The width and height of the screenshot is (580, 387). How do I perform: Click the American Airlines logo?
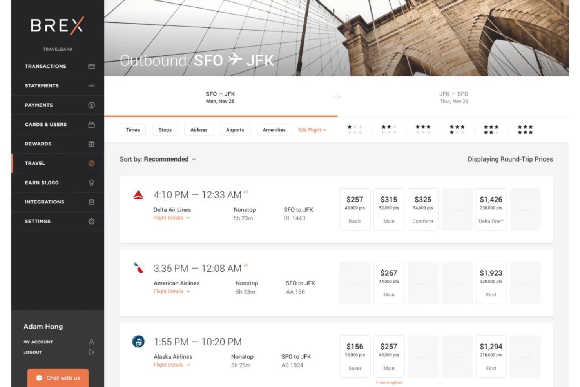(138, 267)
